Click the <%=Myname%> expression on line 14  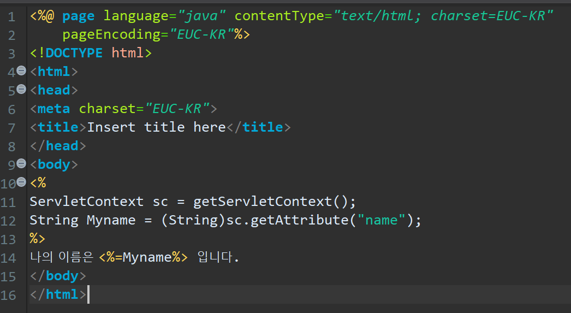click(143, 257)
